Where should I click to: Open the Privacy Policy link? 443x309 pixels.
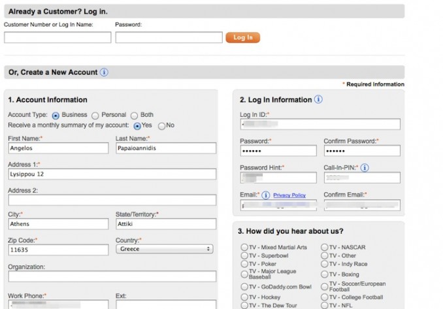click(x=289, y=195)
